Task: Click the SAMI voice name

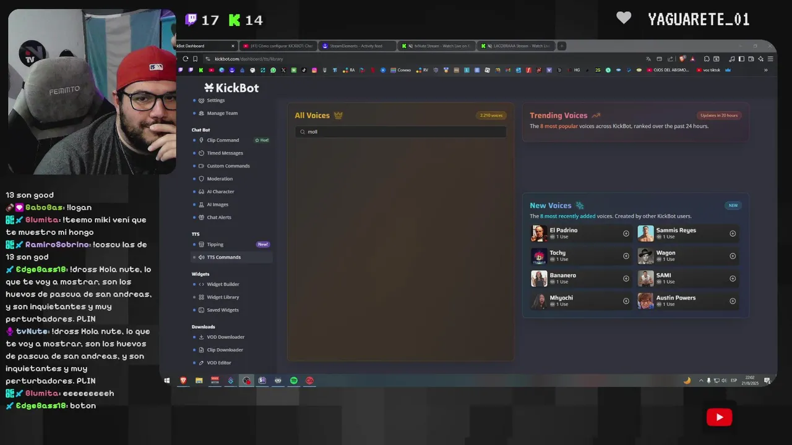Action: [x=663, y=275]
